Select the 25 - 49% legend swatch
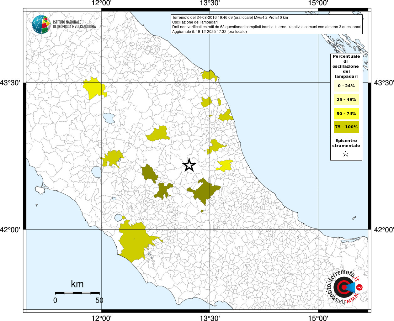394x321 pixels. pyautogui.click(x=346, y=99)
